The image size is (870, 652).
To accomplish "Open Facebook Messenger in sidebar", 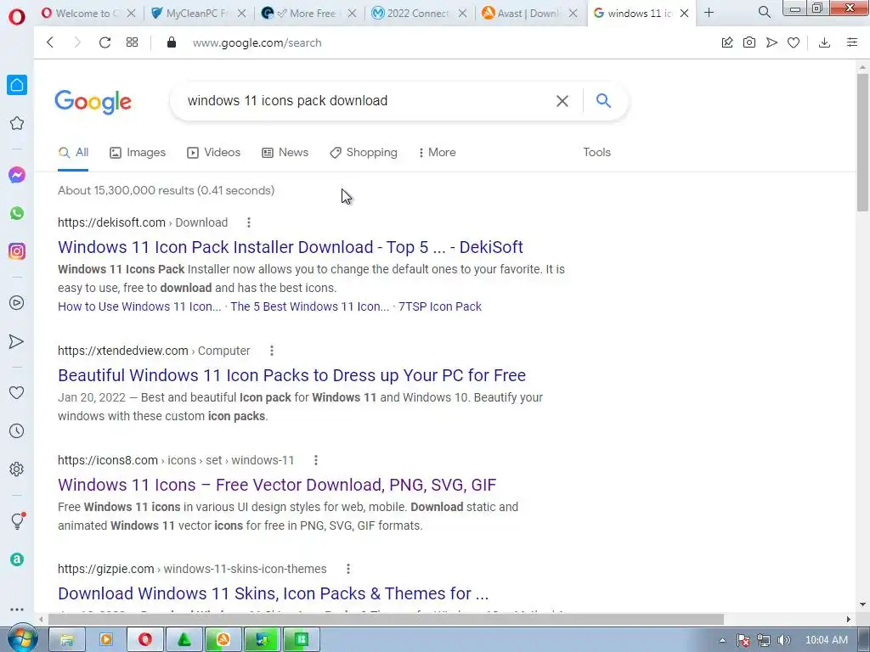I will 17,175.
